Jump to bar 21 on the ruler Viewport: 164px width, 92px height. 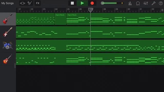pos(20,9)
